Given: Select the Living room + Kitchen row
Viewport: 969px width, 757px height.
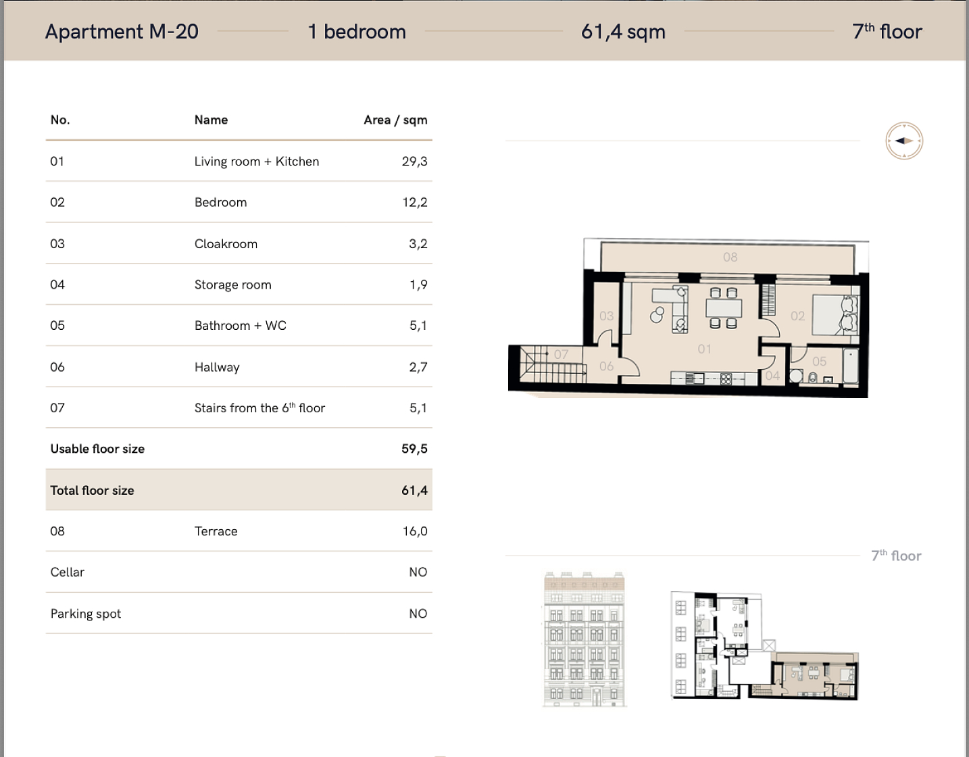Looking at the screenshot, I should pyautogui.click(x=239, y=162).
